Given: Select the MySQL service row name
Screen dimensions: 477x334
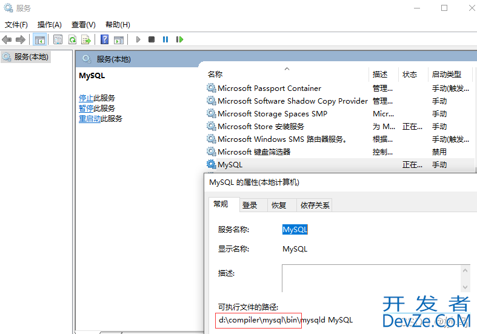Looking at the screenshot, I should 230,164.
